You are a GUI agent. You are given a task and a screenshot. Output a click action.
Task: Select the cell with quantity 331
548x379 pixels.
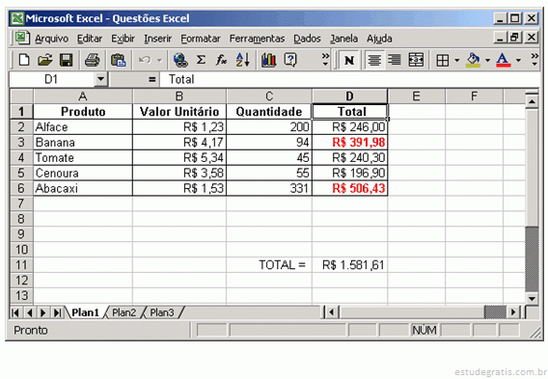coord(269,188)
